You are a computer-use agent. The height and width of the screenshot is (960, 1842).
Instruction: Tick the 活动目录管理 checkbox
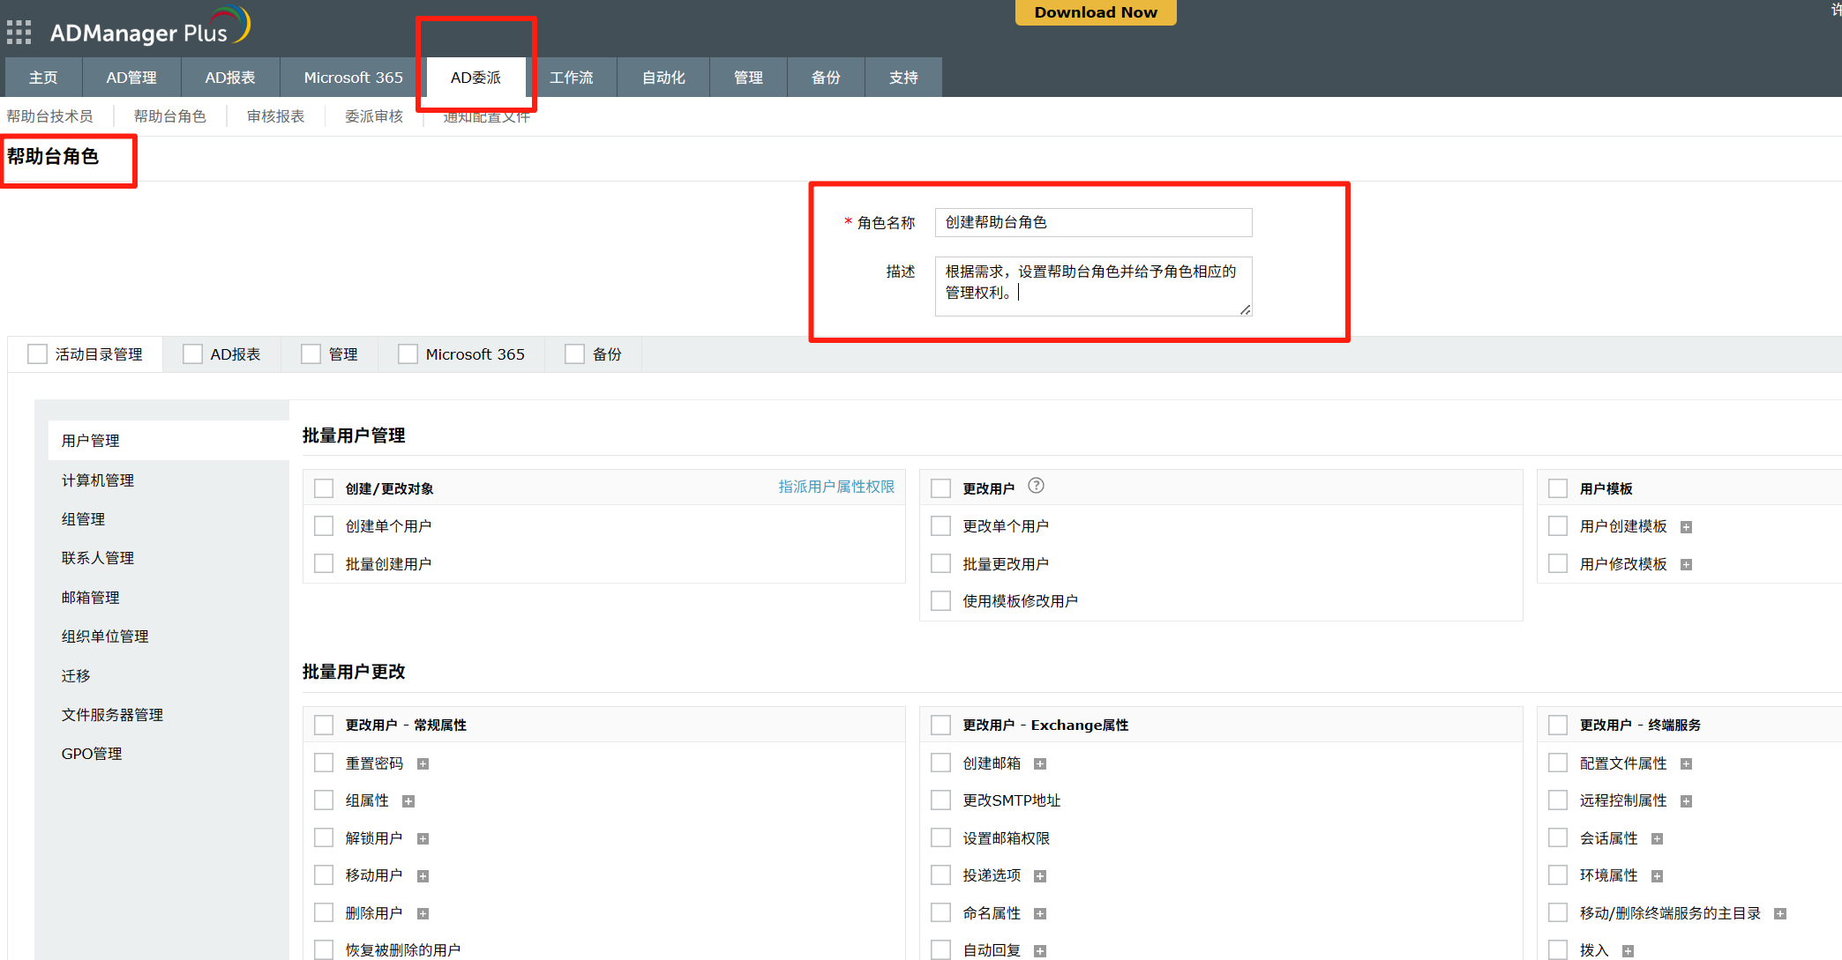pyautogui.click(x=37, y=354)
